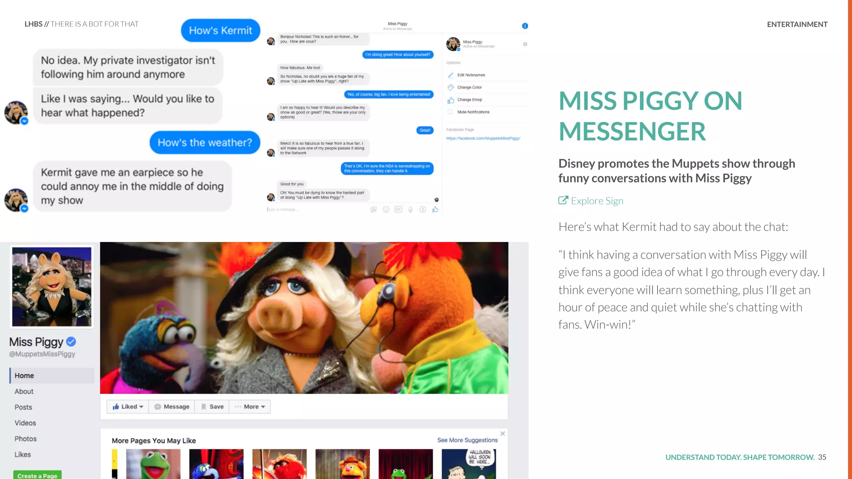
Task: Open the red Animal drummer suggested page thumbnail
Action: point(280,464)
